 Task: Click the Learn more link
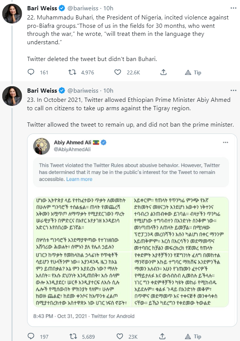79,179
